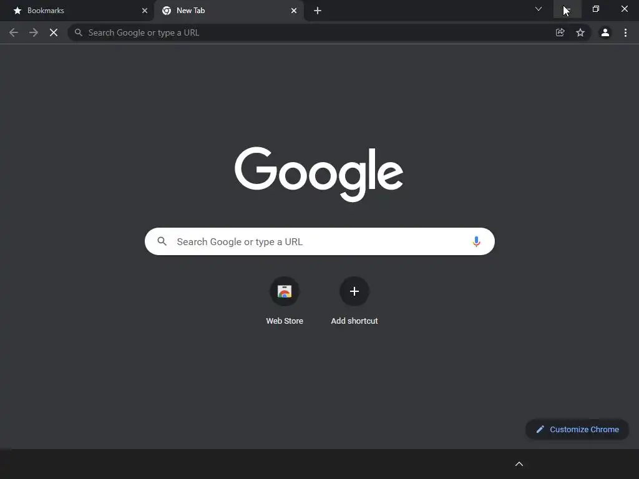This screenshot has height=479, width=639.
Task: Open Customize Chrome panel
Action: coord(577,429)
